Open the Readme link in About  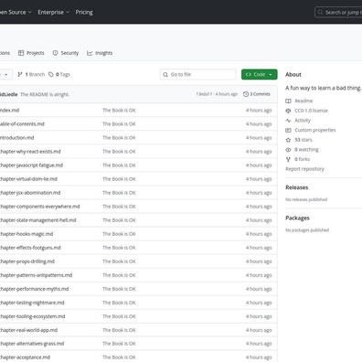[303, 101]
